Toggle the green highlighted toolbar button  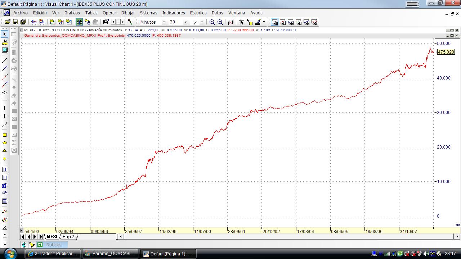(x=79, y=22)
